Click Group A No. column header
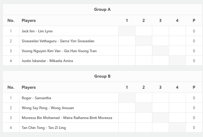 point(11,20)
